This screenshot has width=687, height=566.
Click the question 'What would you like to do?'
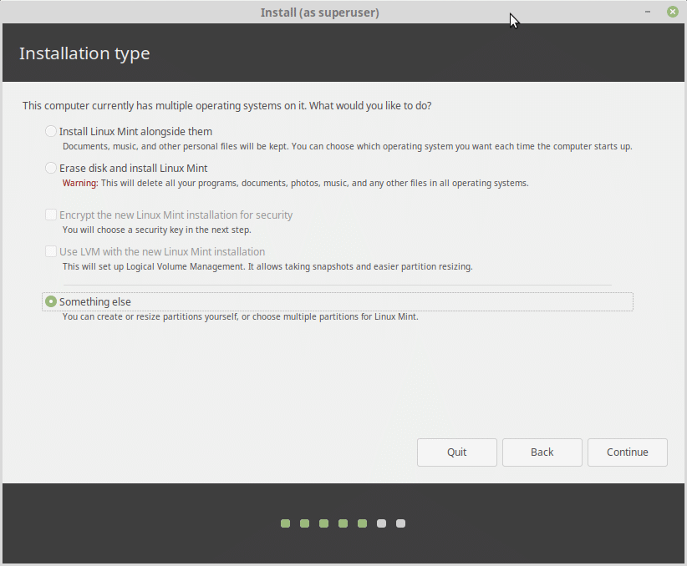370,106
